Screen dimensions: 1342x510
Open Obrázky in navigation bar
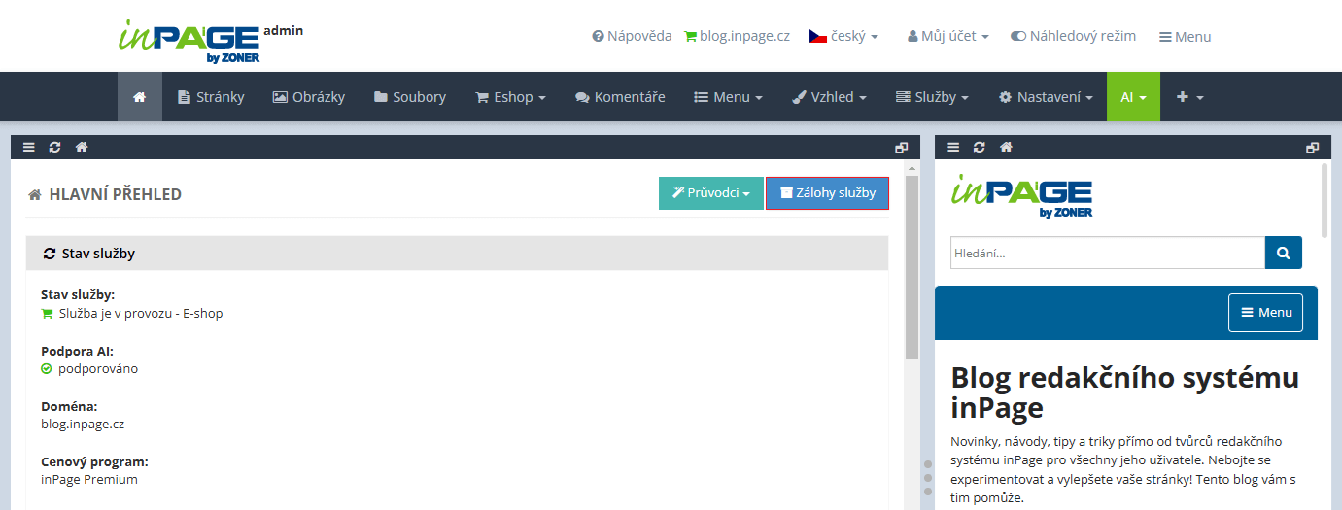(x=309, y=97)
